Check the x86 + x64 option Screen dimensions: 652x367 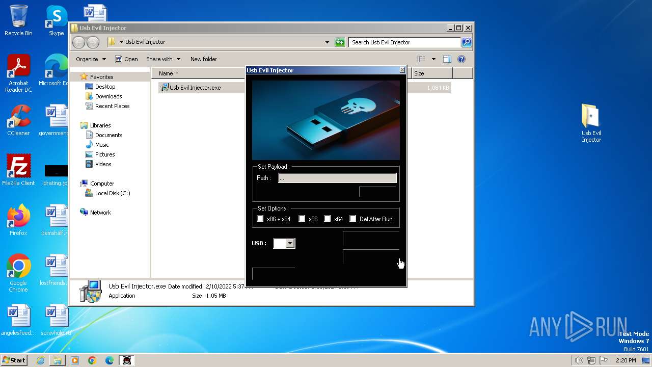(260, 219)
